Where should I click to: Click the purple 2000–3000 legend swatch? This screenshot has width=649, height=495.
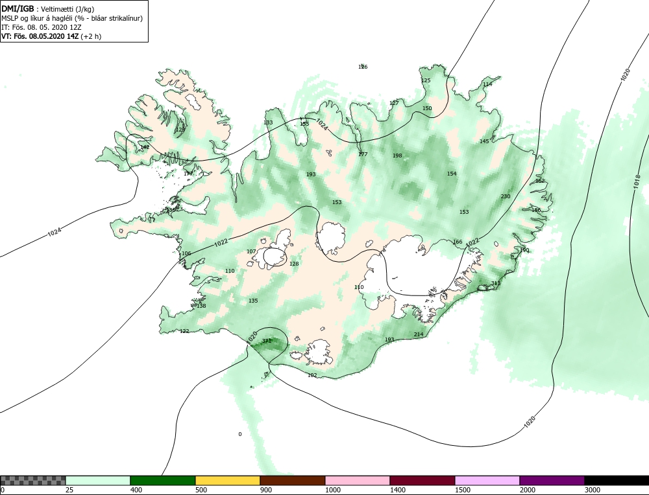pyautogui.click(x=552, y=480)
